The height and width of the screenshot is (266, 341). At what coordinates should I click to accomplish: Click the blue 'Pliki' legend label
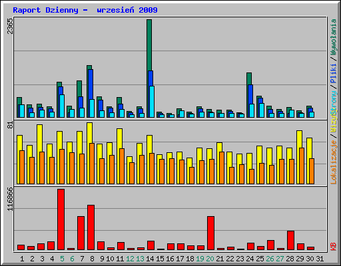click(334, 73)
